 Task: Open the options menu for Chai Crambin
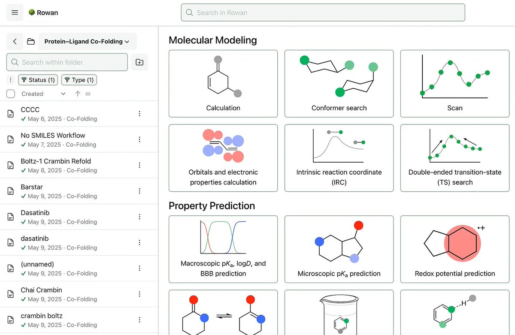[139, 294]
